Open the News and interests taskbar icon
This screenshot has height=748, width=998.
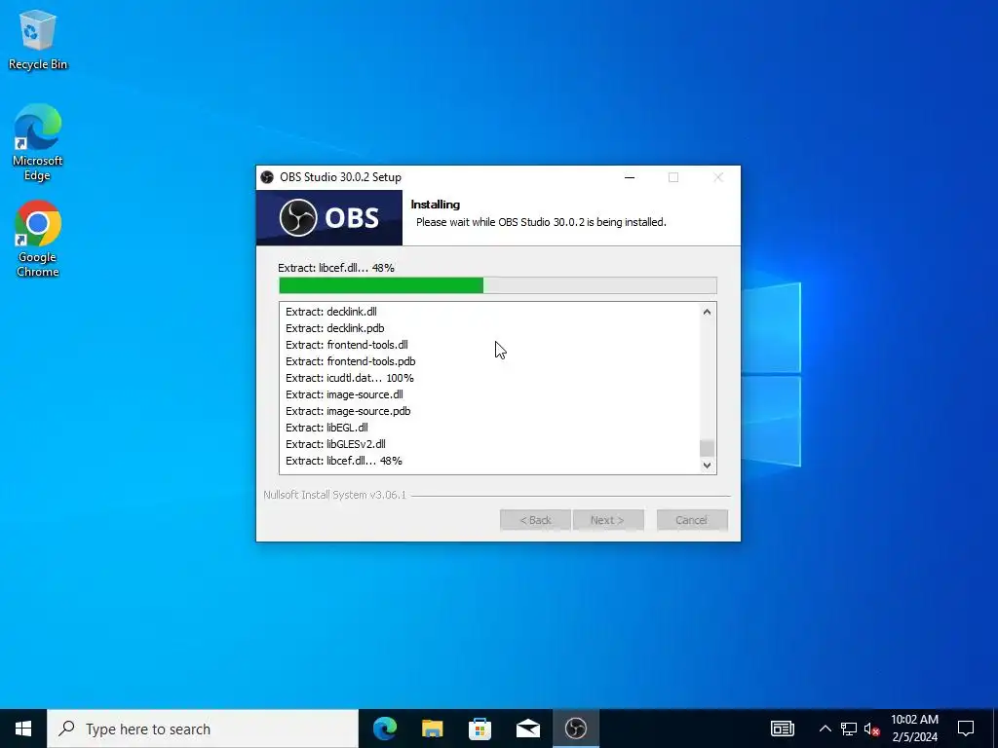coord(783,729)
